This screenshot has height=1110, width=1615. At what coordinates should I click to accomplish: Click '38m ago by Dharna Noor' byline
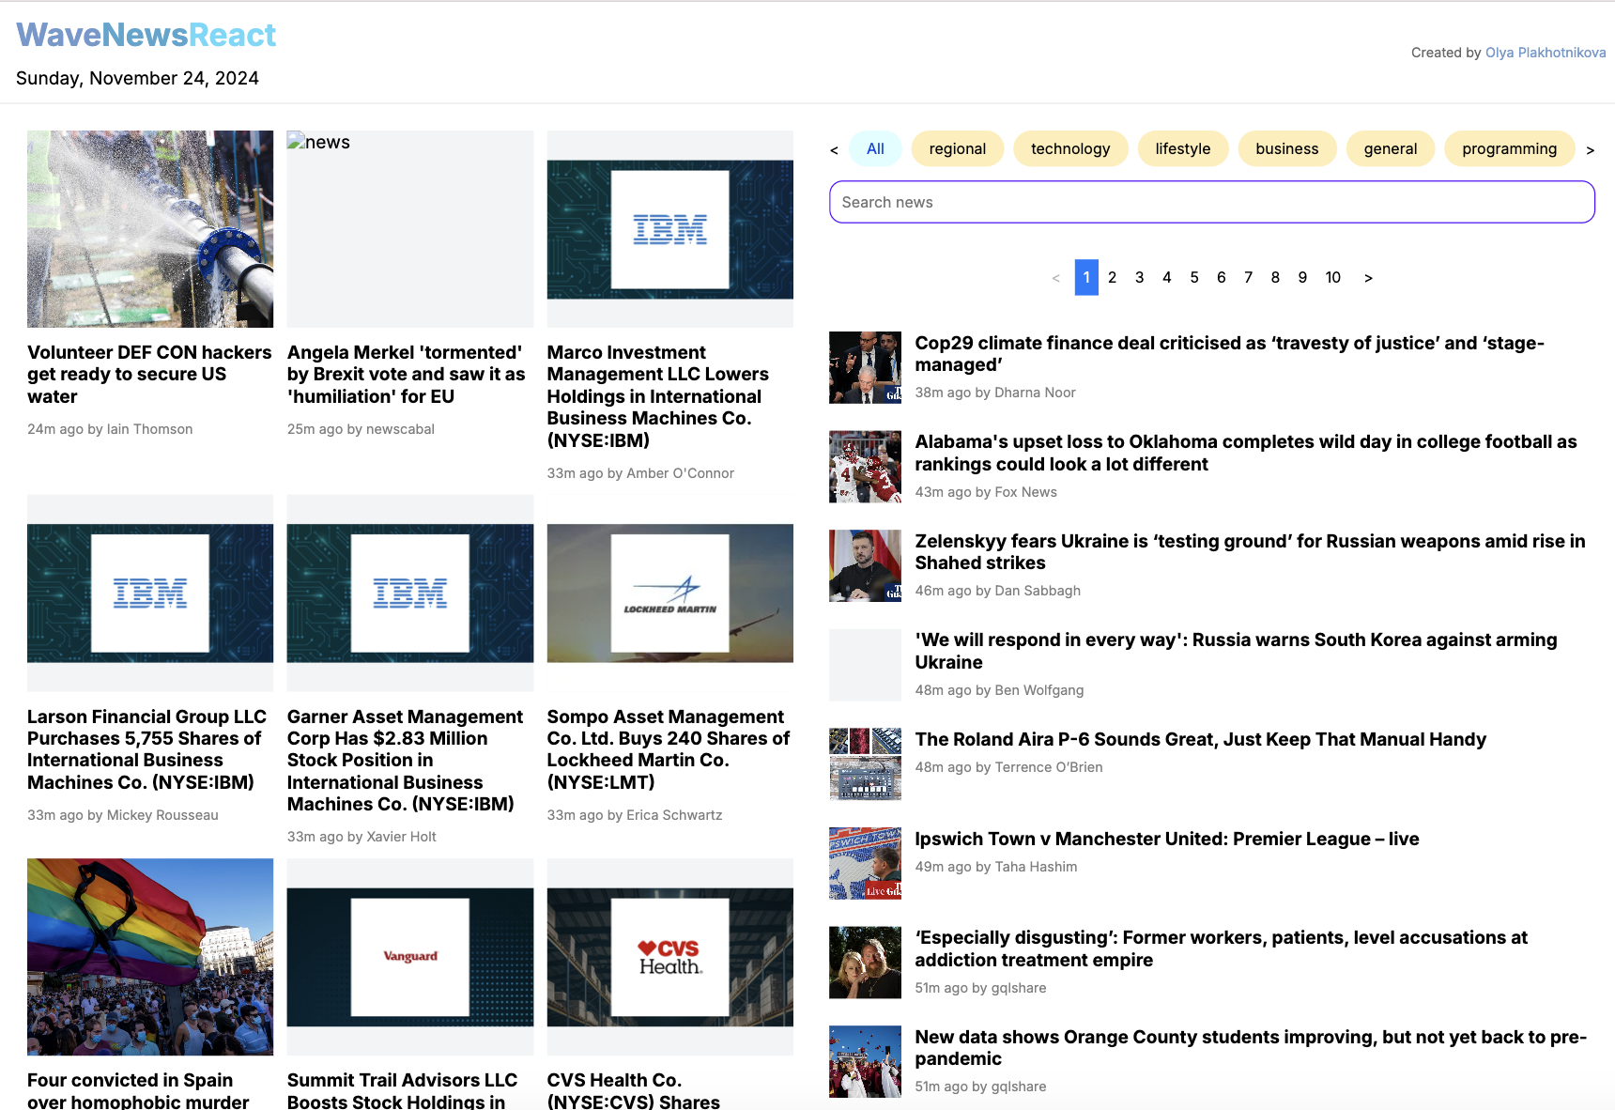pos(995,393)
